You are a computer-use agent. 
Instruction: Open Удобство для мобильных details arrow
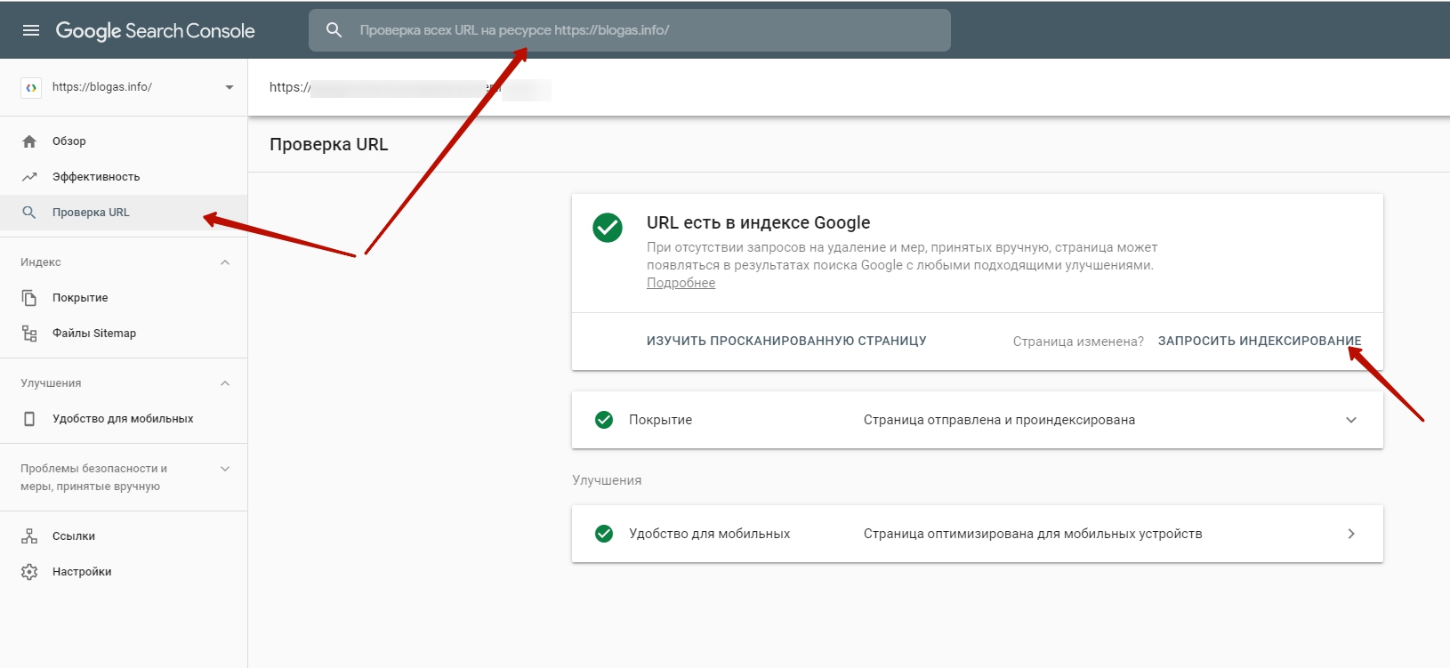(x=1350, y=534)
